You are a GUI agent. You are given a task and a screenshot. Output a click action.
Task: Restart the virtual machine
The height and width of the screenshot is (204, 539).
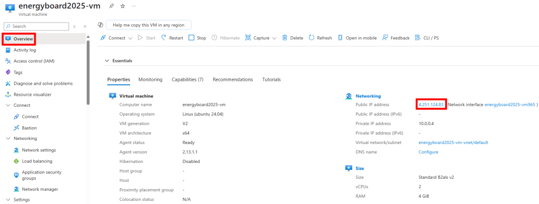[x=172, y=38]
